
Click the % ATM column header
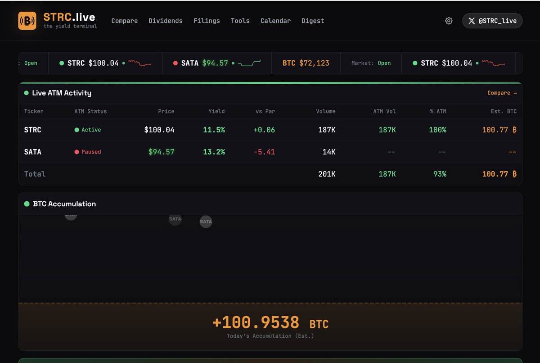tap(437, 111)
